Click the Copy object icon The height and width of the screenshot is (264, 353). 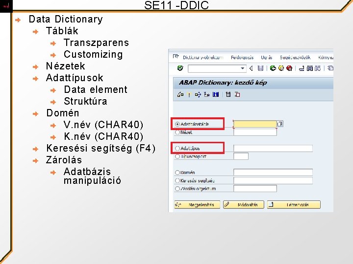237,94
